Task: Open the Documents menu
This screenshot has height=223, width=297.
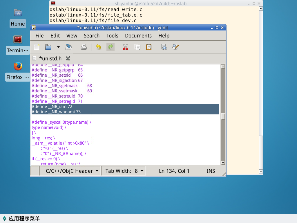Action: point(138,36)
